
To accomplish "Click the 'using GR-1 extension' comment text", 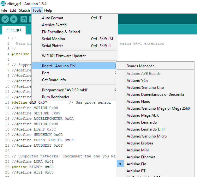I will (x=142, y=43).
